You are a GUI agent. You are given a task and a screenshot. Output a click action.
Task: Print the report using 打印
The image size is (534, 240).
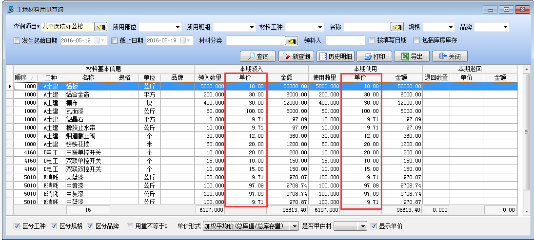[374, 56]
